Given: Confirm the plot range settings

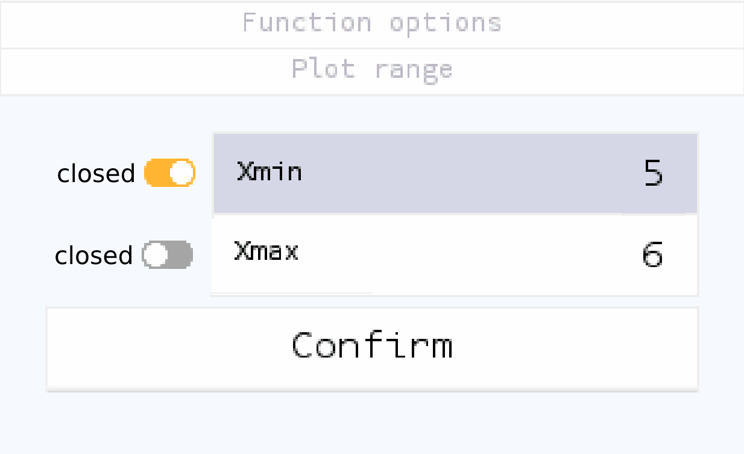Looking at the screenshot, I should coord(371,347).
